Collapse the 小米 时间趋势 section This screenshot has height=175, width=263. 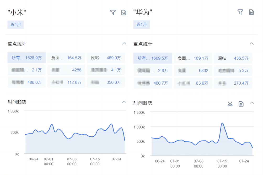click(124, 102)
